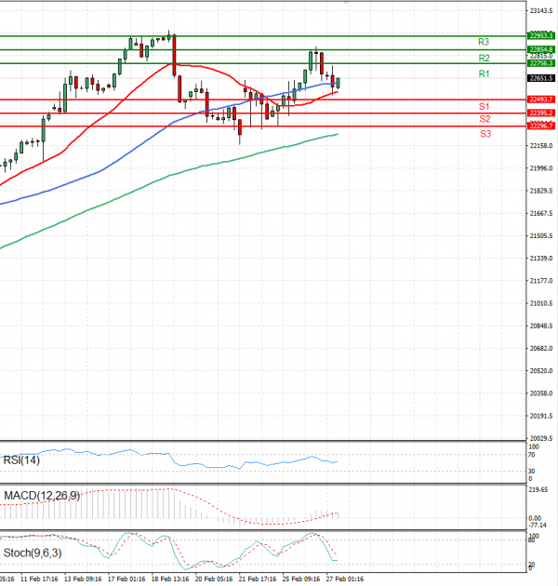Screen dimensions: 558x586
Task: Click the 20848.5 price axis value
Action: 541,326
